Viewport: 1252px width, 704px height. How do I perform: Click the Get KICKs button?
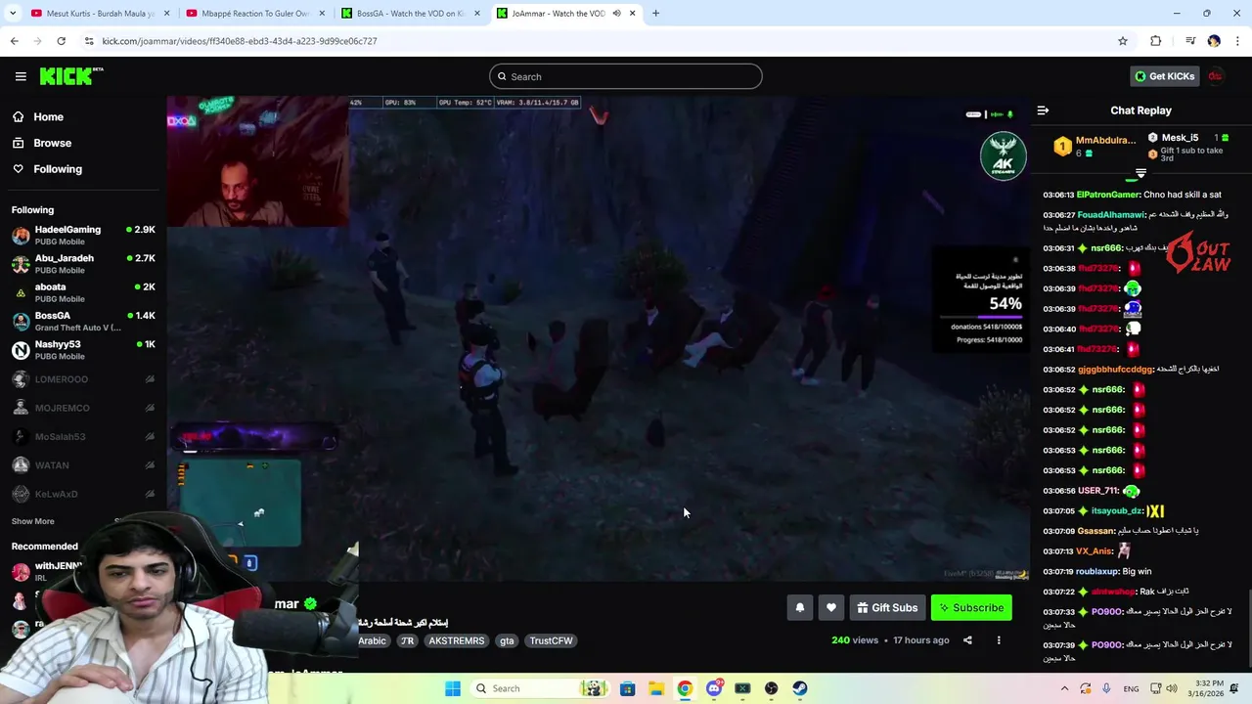[1164, 76]
